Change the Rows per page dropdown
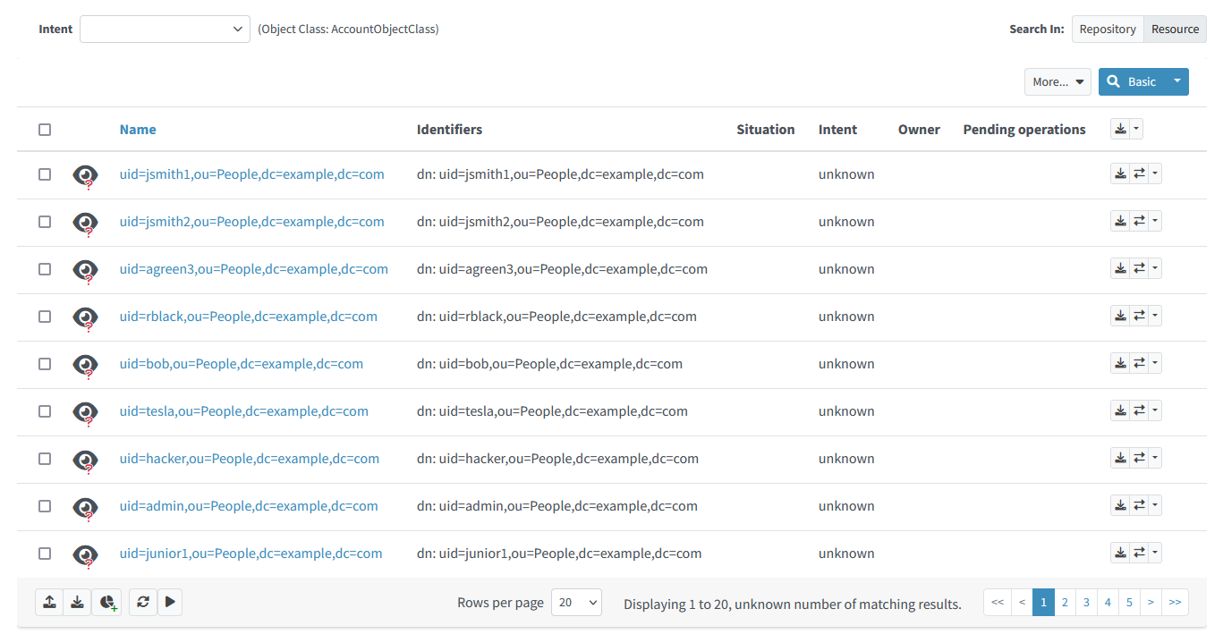 click(x=576, y=602)
